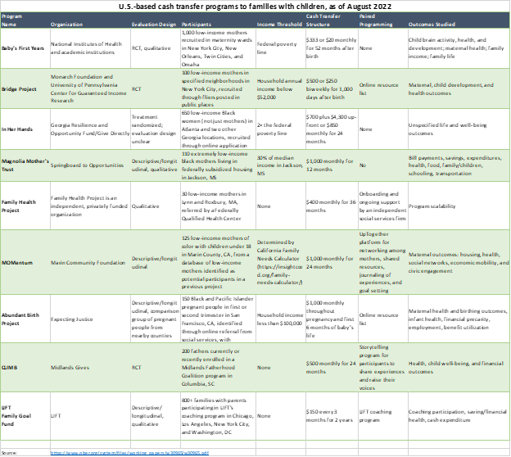Viewport: 511px width, 457px height.
Task: Click the CLIMB program name cell
Action: click(x=23, y=367)
